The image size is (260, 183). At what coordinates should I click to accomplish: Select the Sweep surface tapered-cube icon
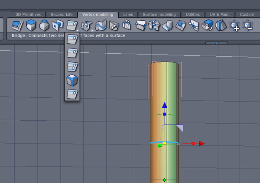point(44,26)
